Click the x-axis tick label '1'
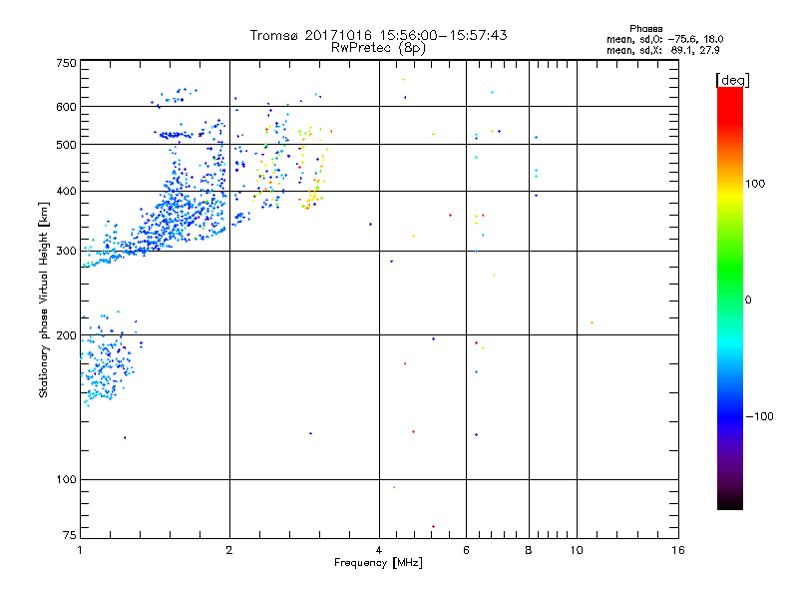 (80, 550)
